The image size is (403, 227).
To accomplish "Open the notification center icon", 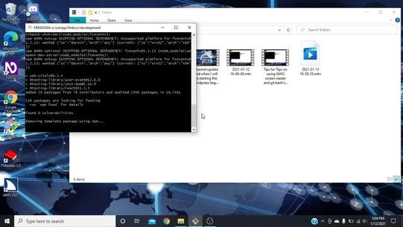I will [394, 221].
